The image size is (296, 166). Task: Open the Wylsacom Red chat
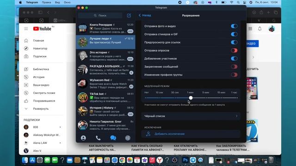pos(106,83)
